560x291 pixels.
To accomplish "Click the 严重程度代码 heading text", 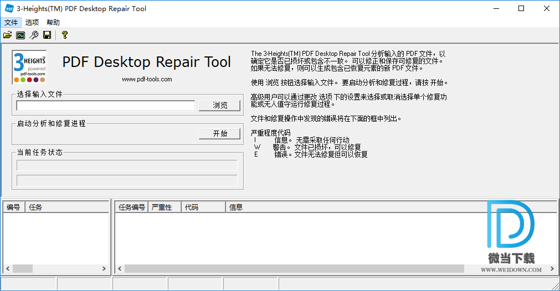I will [x=270, y=133].
